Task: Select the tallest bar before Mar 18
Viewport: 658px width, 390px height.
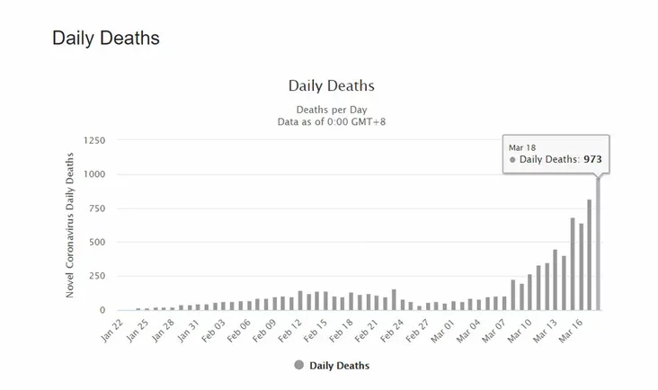Action: 589,254
